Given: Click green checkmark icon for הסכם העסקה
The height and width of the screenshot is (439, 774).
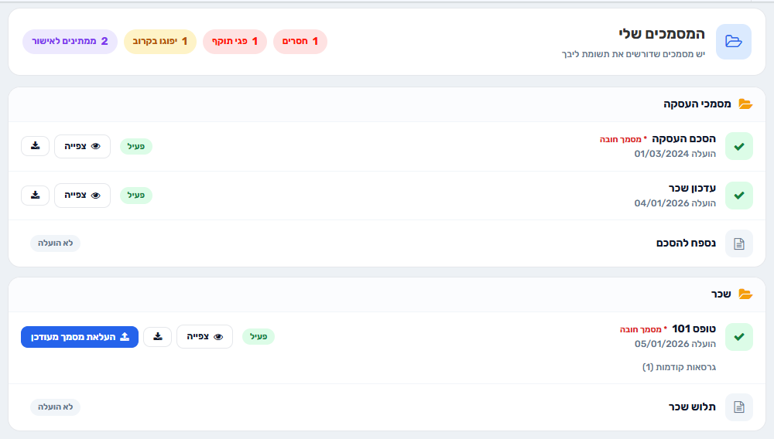Looking at the screenshot, I should point(739,146).
